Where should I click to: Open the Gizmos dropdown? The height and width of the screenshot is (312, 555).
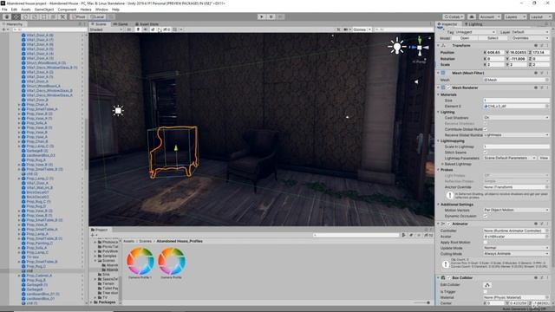point(362,29)
